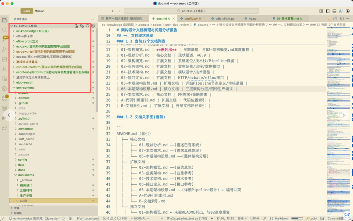Collapse all folders in the explorer

(93, 26)
